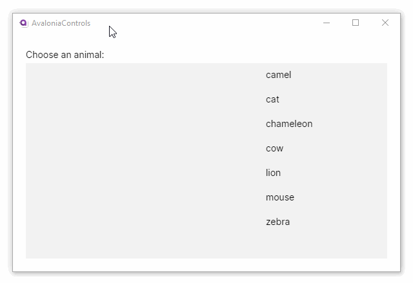The image size is (413, 283).
Task: Click the AvaloniaControls window title text
Action: (x=61, y=23)
